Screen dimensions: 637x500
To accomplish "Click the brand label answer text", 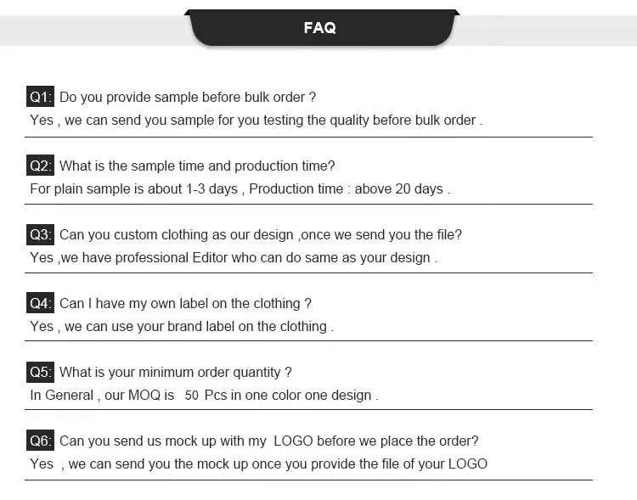I will click(182, 327).
